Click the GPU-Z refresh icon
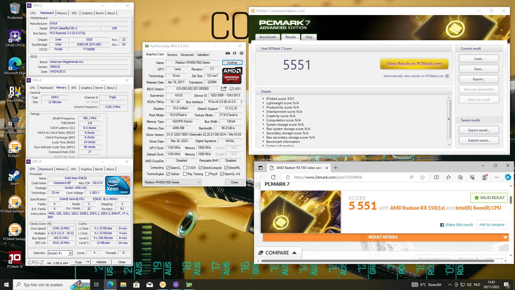515x290 pixels. click(x=234, y=53)
